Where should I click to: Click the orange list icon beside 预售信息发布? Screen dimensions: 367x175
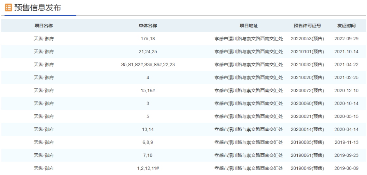pos(8,7)
